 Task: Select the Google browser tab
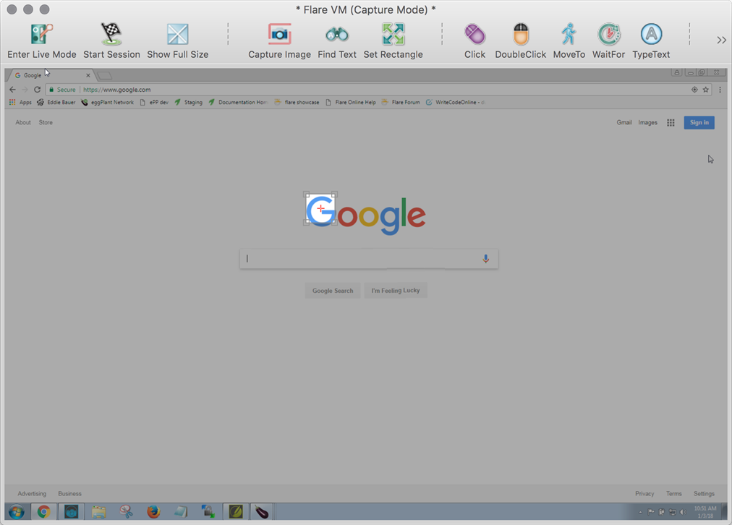(x=51, y=75)
